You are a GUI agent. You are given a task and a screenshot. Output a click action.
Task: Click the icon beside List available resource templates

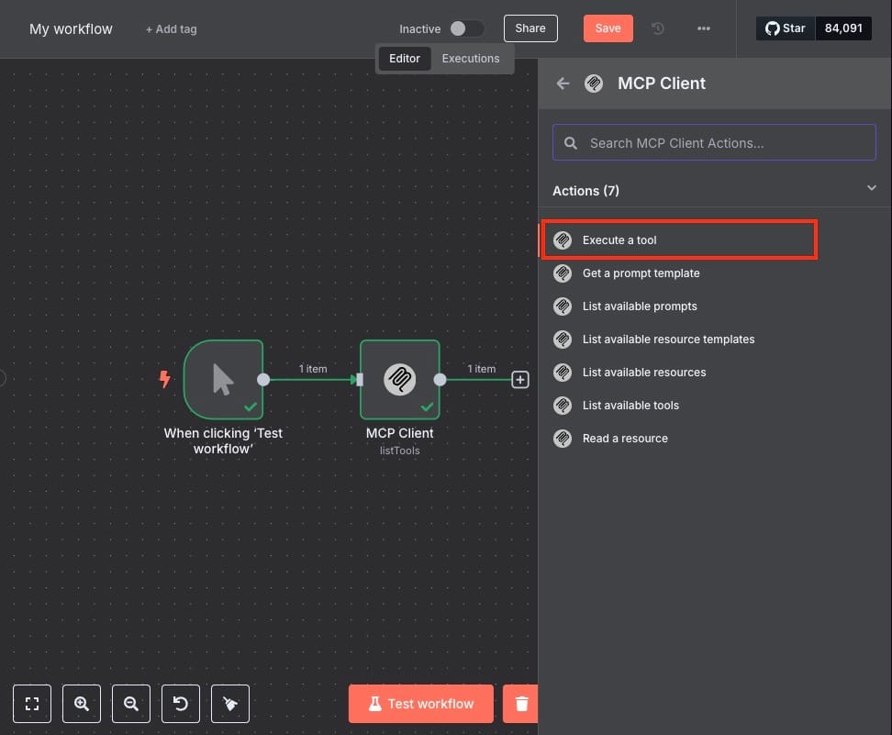pyautogui.click(x=563, y=340)
